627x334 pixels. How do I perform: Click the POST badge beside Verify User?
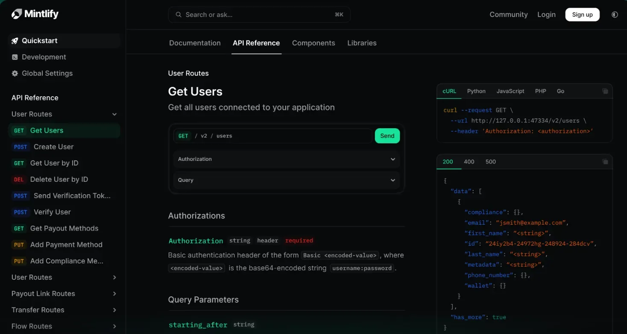(21, 212)
